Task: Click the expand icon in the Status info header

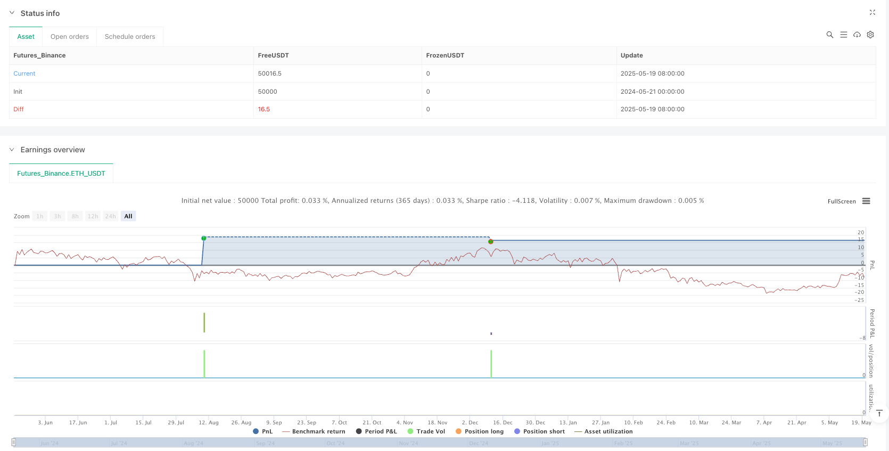Action: pyautogui.click(x=872, y=12)
